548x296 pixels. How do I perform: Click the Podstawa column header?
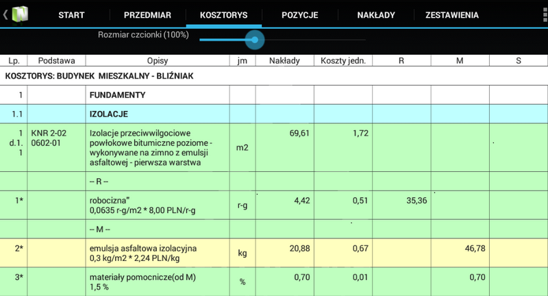click(56, 60)
